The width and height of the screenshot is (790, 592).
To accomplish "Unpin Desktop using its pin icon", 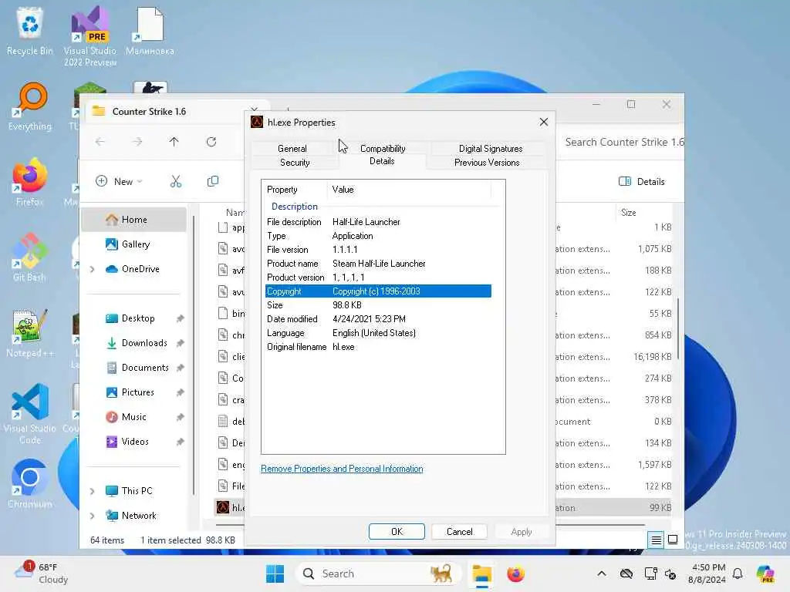I will point(180,318).
